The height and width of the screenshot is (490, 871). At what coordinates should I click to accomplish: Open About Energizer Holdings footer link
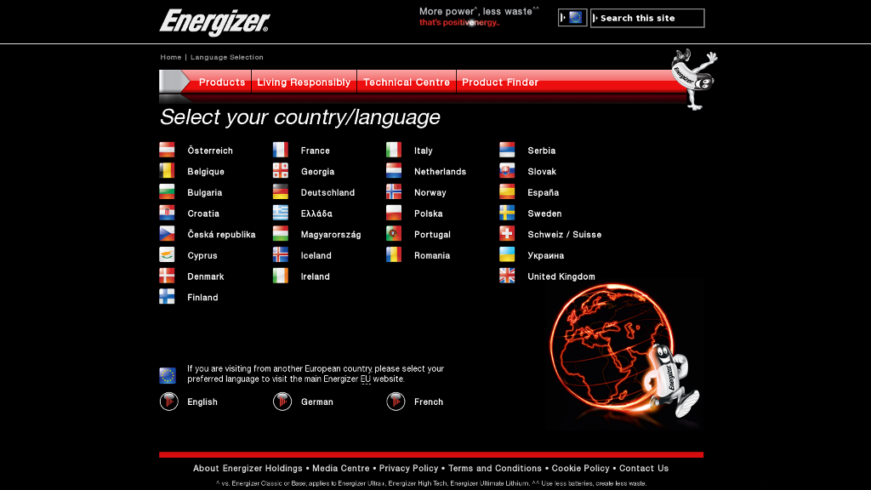point(248,469)
